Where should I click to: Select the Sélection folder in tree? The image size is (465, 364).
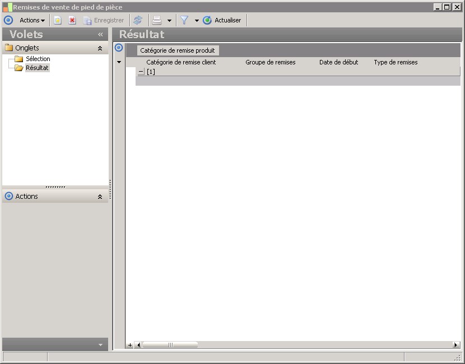[x=38, y=59]
